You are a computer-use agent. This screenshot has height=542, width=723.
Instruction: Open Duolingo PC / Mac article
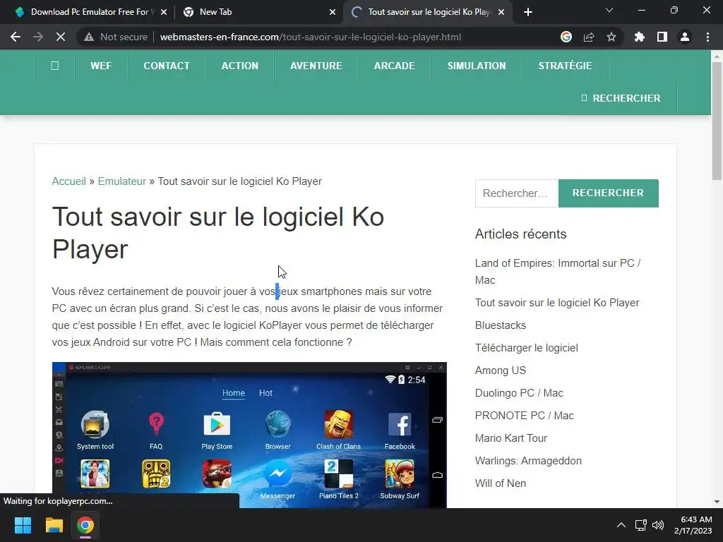tap(519, 393)
